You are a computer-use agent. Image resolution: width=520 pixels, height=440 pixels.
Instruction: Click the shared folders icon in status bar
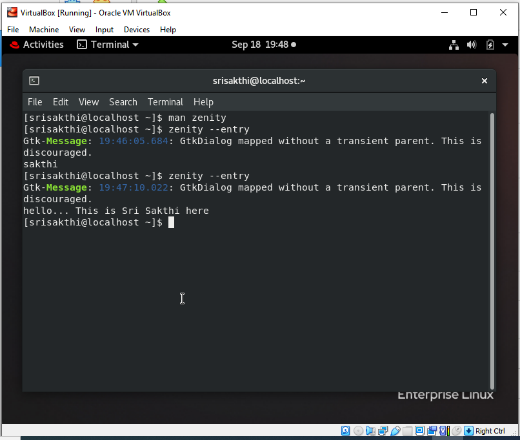pos(408,430)
